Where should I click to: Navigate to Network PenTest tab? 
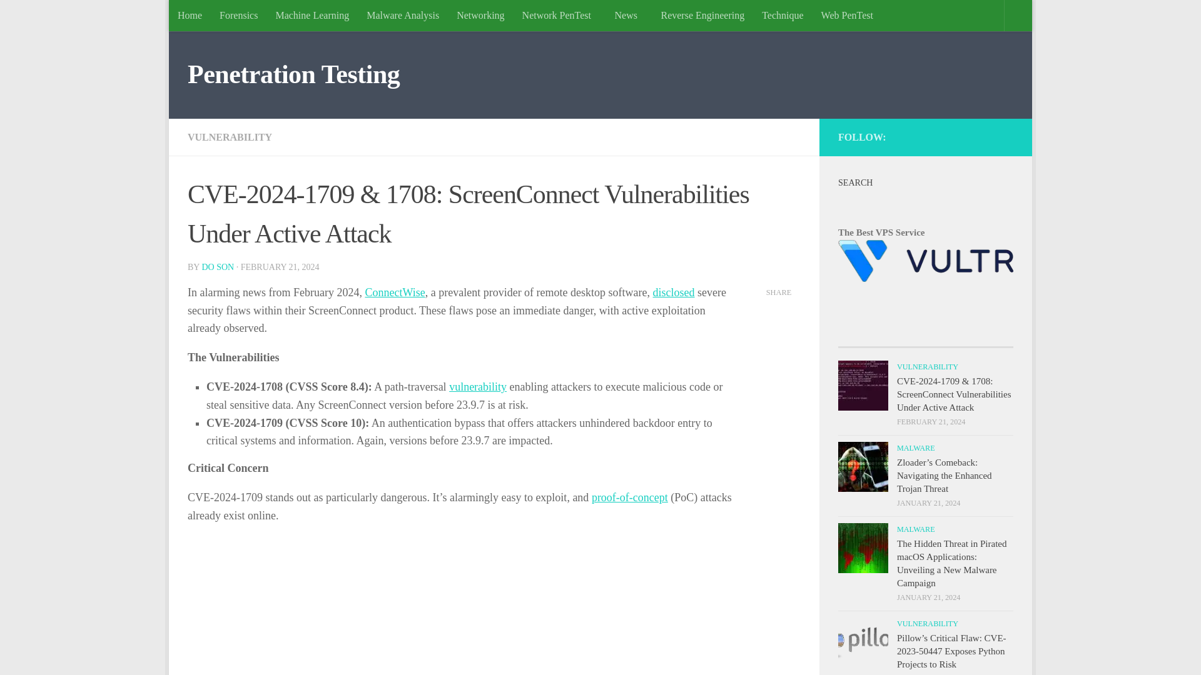pos(556,15)
